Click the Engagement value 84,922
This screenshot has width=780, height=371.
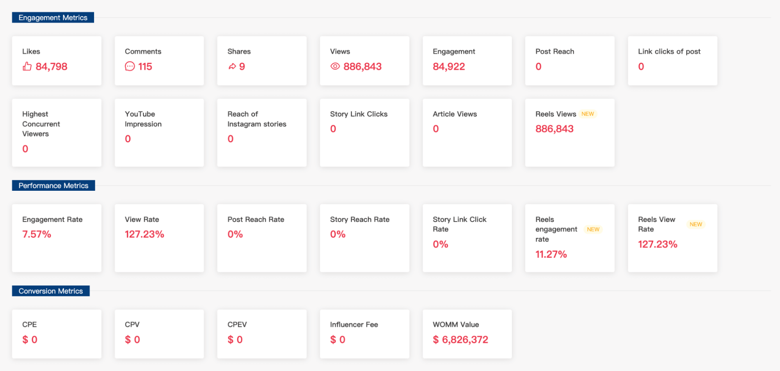[449, 67]
